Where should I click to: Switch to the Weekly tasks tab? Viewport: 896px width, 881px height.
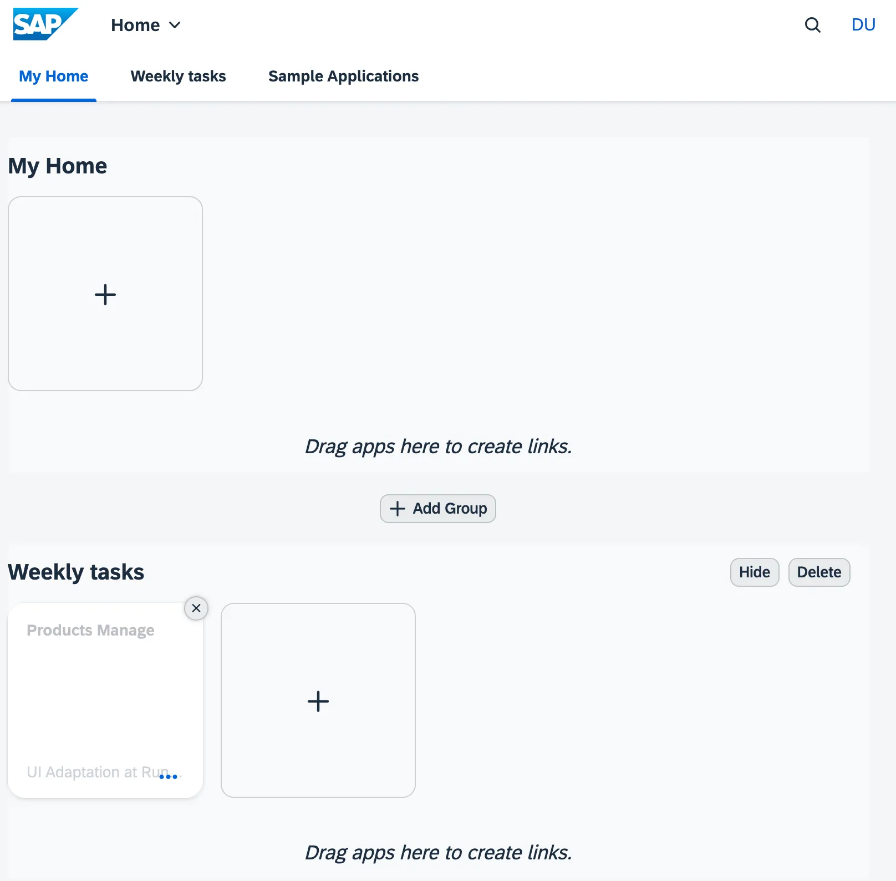[178, 76]
